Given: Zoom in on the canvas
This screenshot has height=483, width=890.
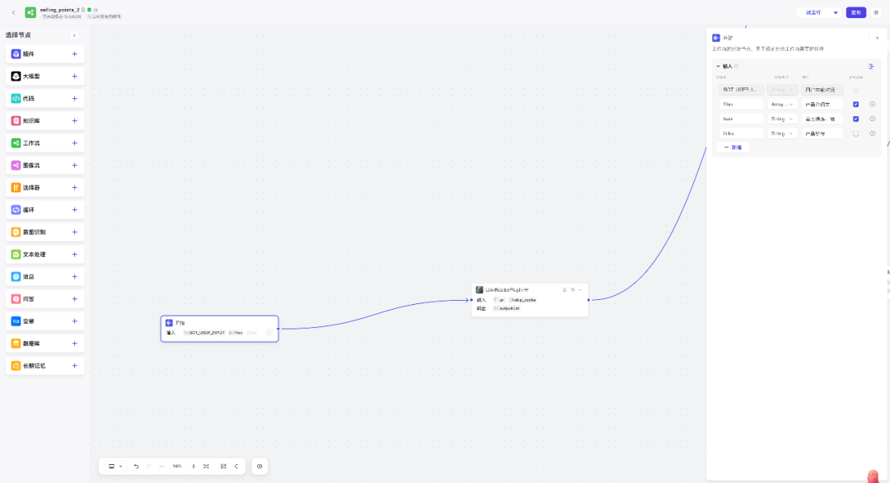Looking at the screenshot, I should pos(193,467).
